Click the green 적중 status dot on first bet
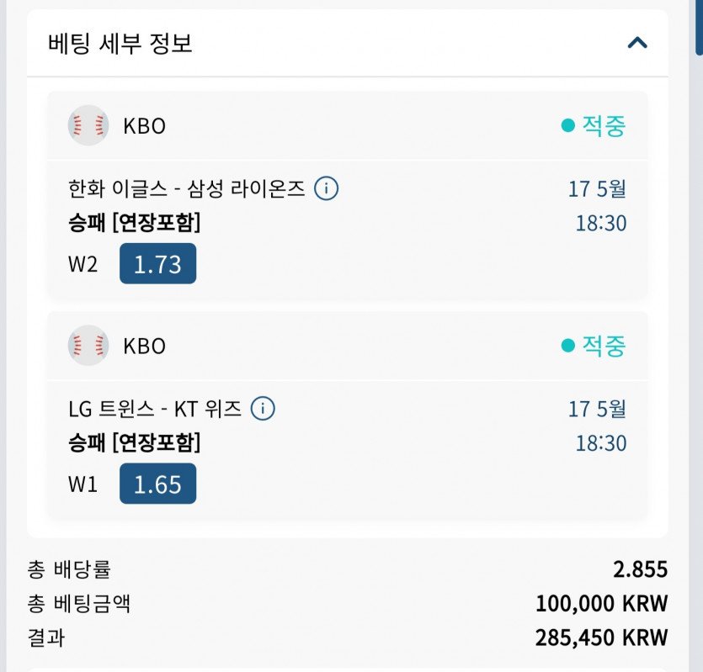 pos(567,125)
